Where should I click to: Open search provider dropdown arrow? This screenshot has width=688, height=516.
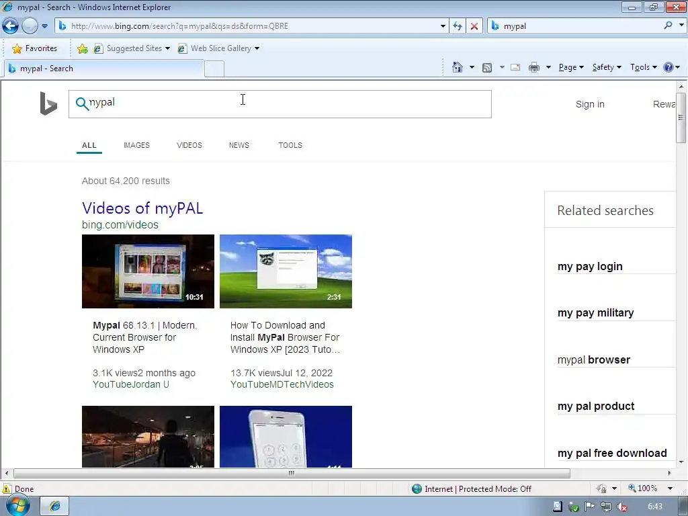tap(681, 26)
